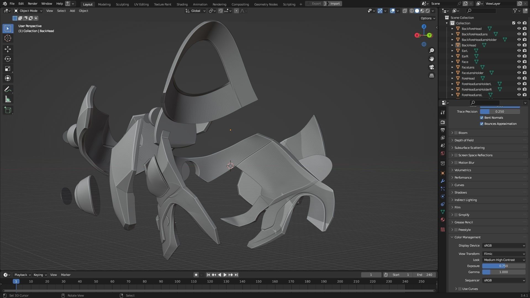530x298 pixels.
Task: Select the Add Cube tool
Action: pyautogui.click(x=8, y=110)
